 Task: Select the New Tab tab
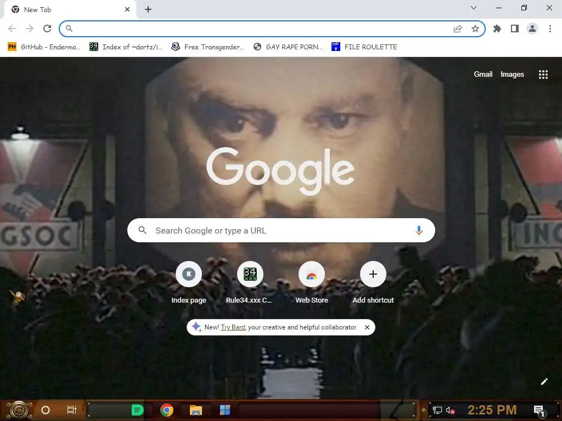[70, 10]
